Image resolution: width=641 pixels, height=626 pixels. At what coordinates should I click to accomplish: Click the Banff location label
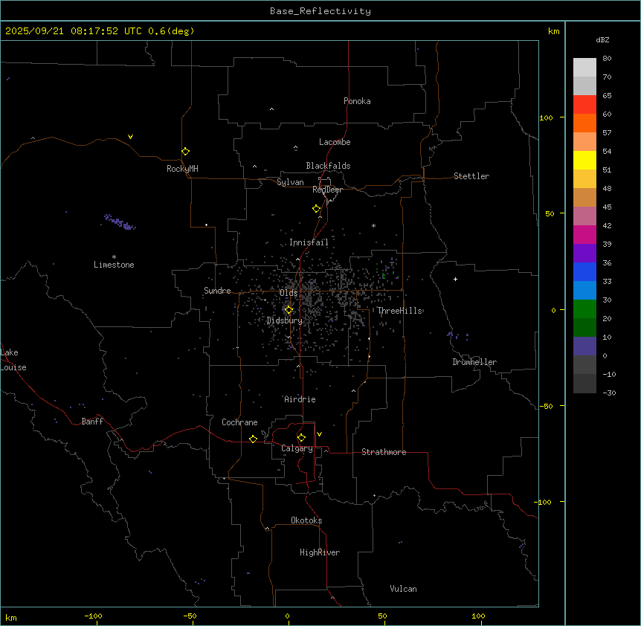click(x=92, y=422)
